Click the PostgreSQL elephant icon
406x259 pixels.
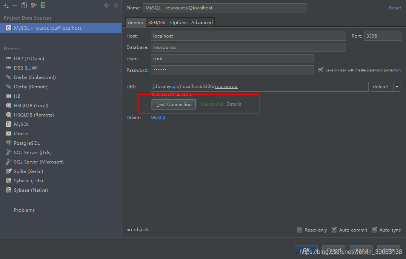tap(9, 143)
